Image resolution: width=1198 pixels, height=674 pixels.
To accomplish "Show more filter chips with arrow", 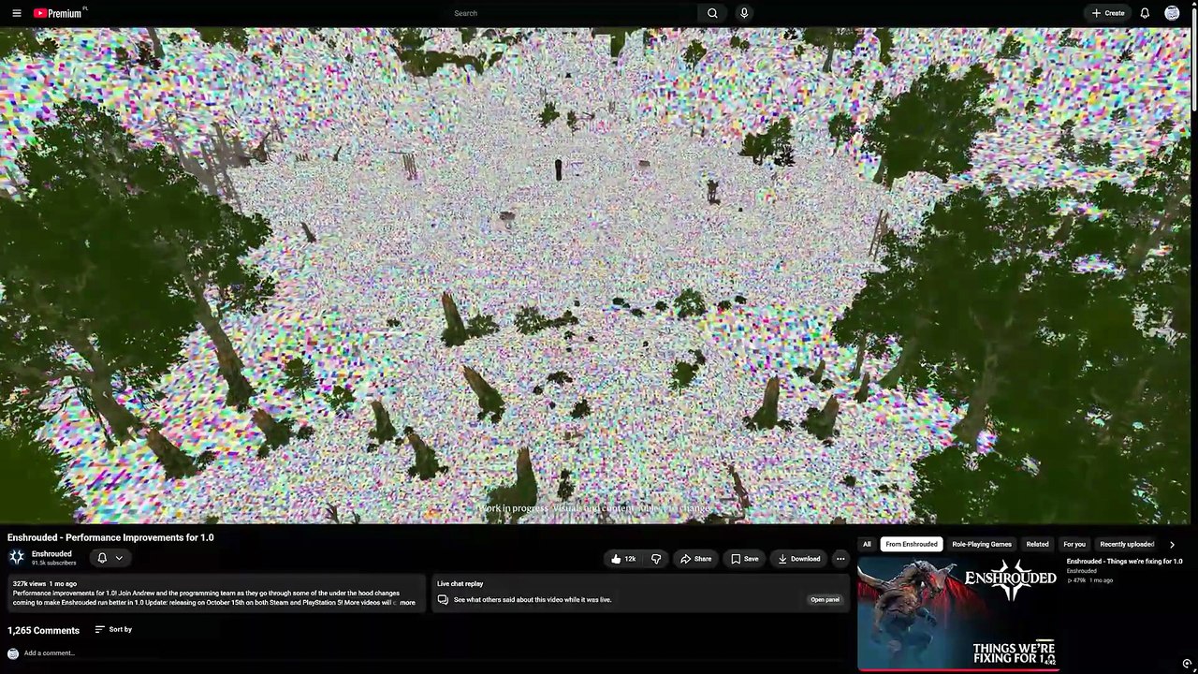I will click(1172, 544).
